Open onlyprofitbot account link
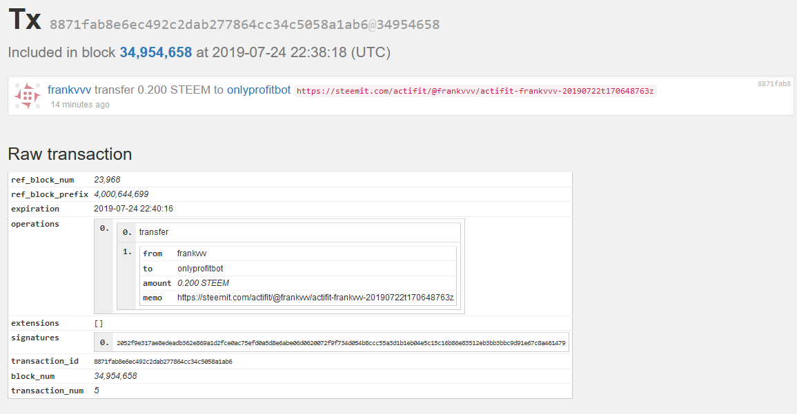Viewport: 797px width, 414px height. (259, 90)
